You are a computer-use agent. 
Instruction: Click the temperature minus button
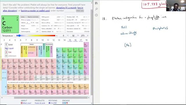tap(15, 36)
